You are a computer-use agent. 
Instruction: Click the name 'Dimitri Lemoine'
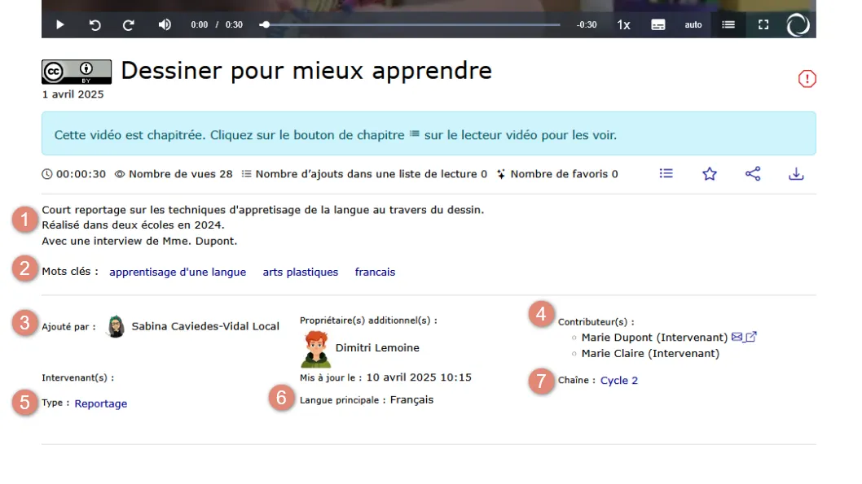377,348
